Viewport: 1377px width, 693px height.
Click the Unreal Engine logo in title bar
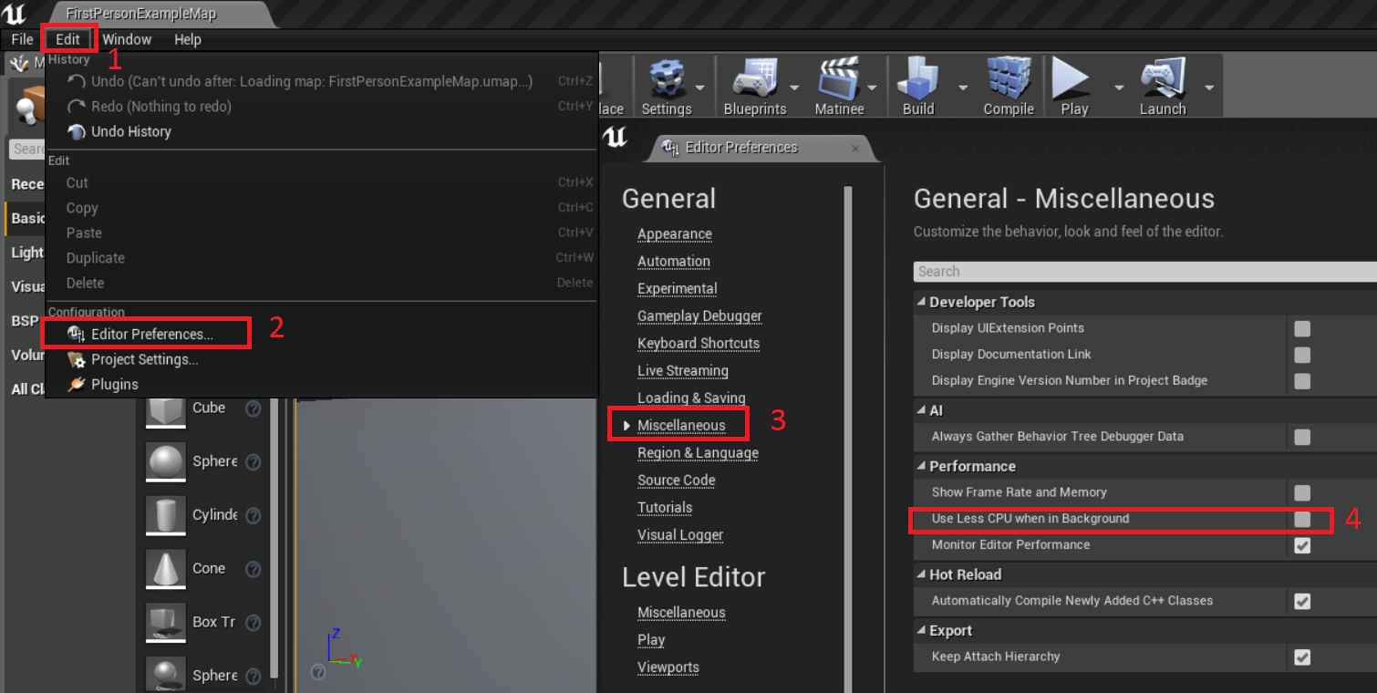pyautogui.click(x=15, y=13)
